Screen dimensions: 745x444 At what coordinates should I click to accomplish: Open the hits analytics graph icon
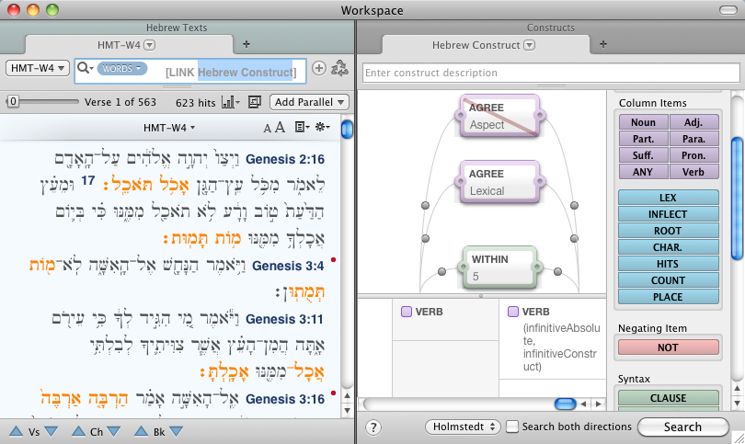229,101
